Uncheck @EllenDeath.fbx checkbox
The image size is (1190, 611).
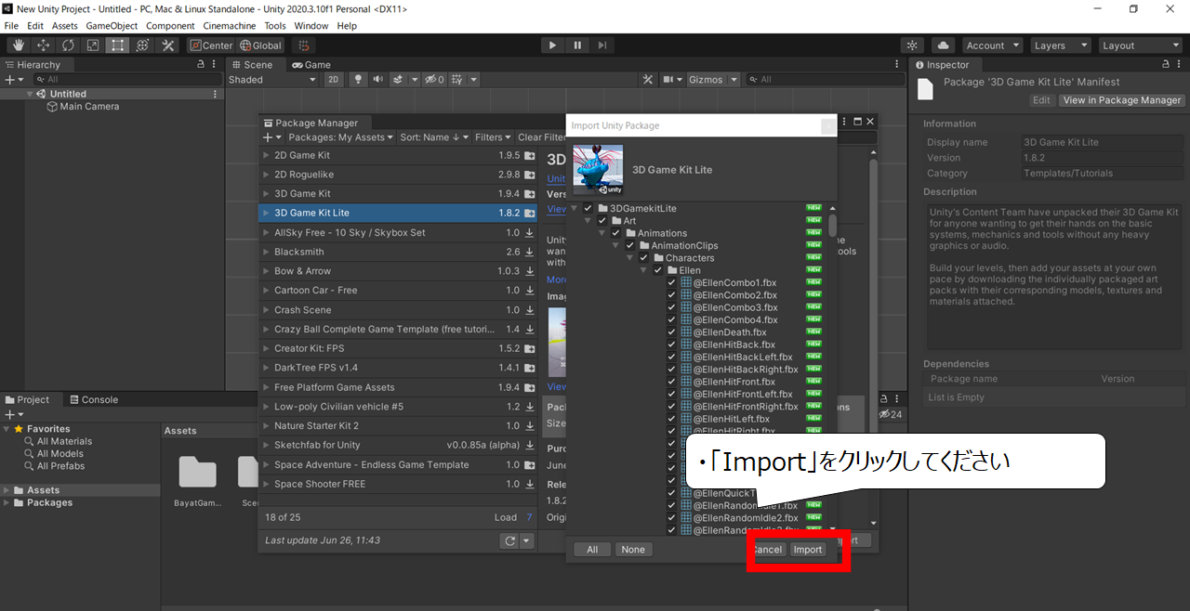[672, 332]
